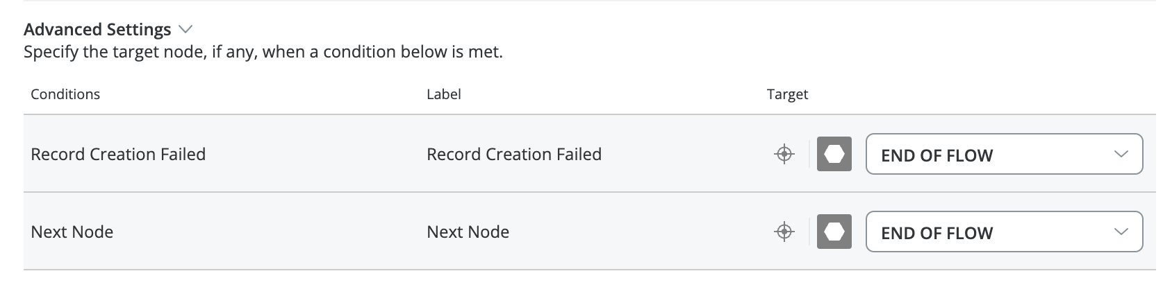
Task: Select Record Creation Failed condition text
Action: (118, 154)
